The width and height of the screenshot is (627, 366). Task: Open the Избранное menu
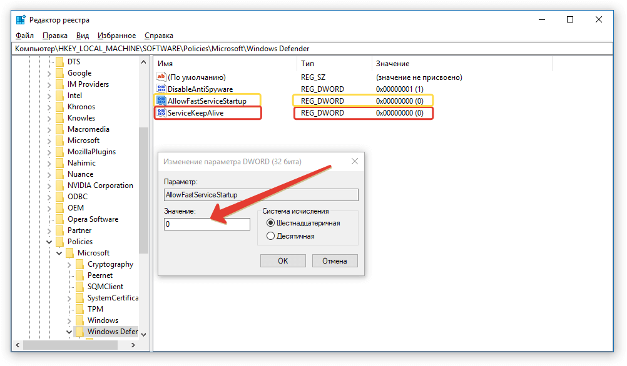coord(116,36)
